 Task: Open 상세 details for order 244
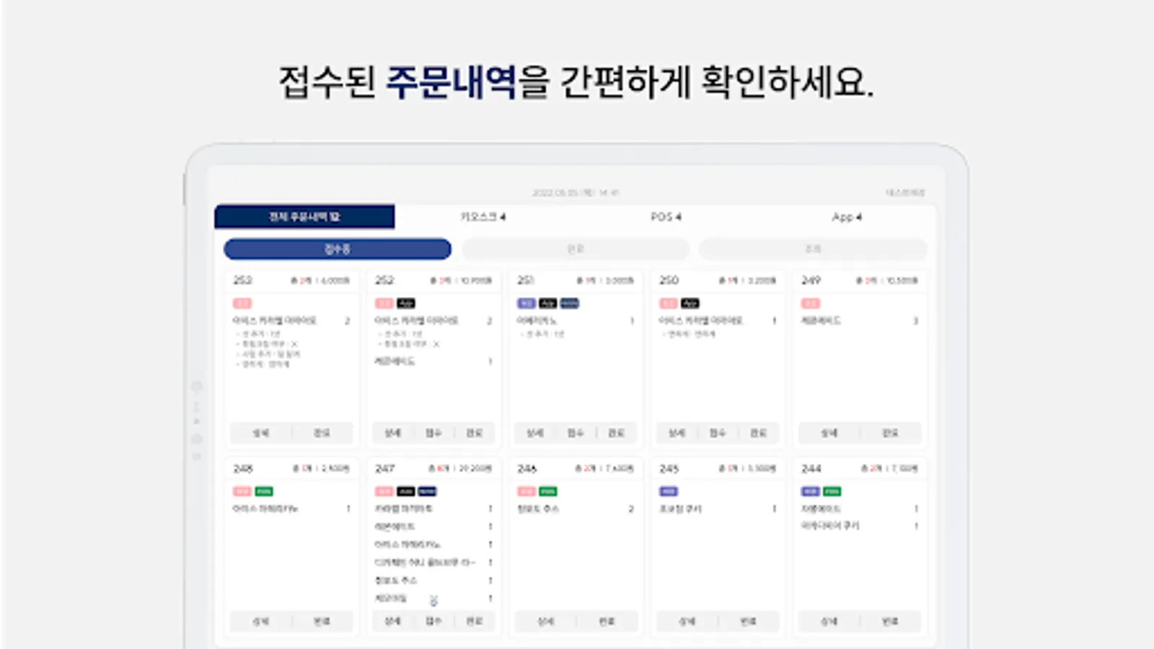click(829, 621)
